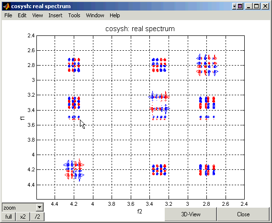Image resolution: width=272 pixels, height=223 pixels.
Task: Zoom out using the /2 button
Action: click(x=37, y=217)
